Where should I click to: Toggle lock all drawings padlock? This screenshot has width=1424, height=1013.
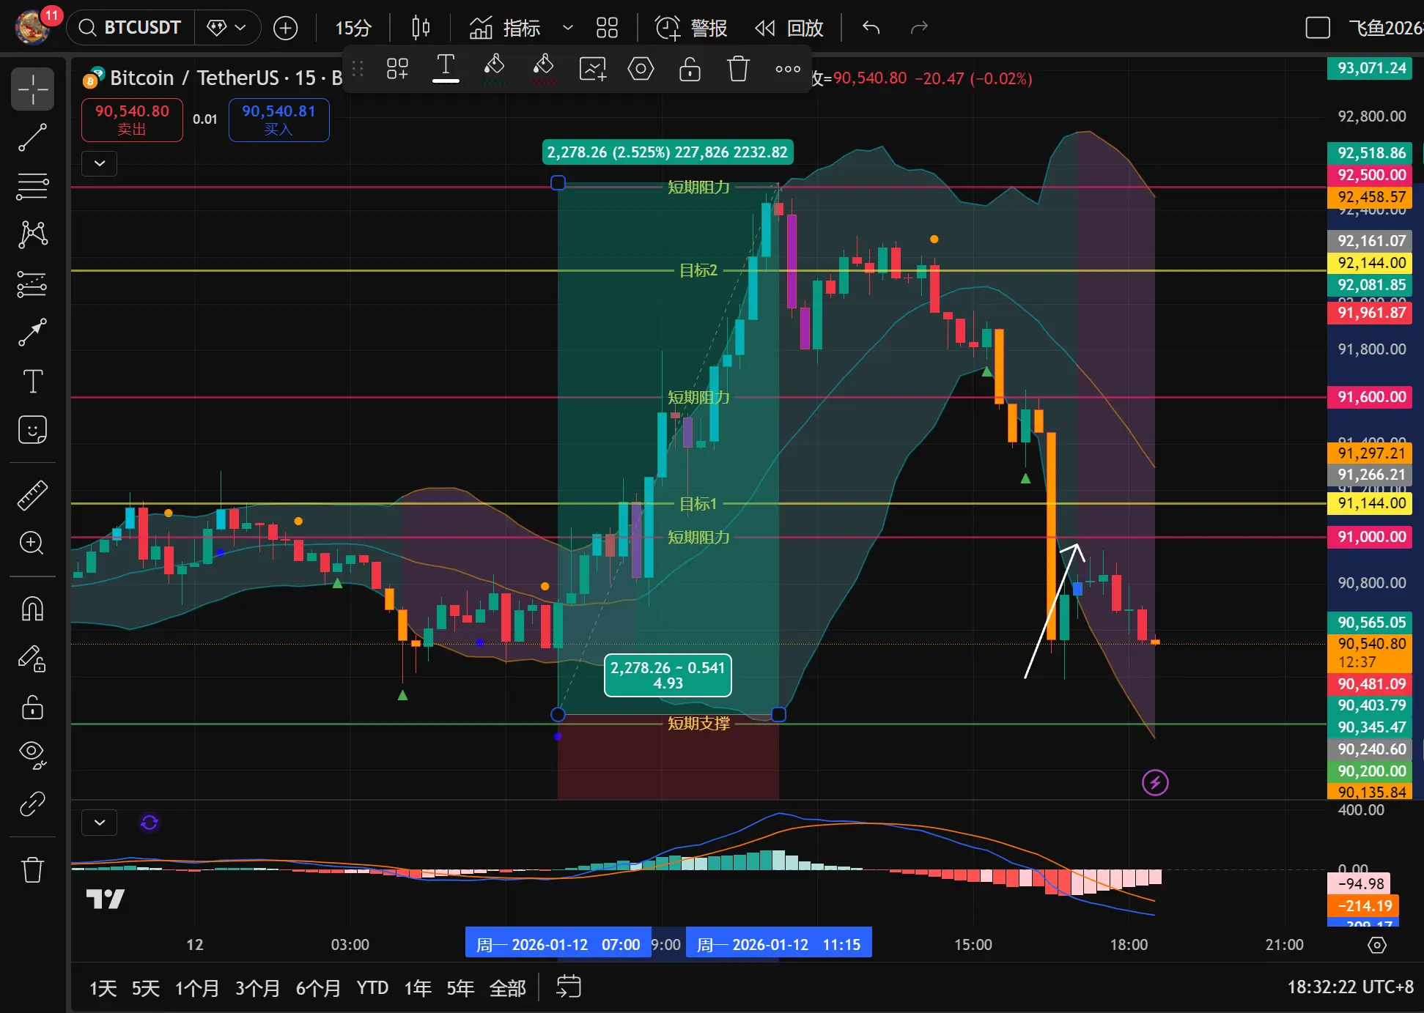coord(32,708)
